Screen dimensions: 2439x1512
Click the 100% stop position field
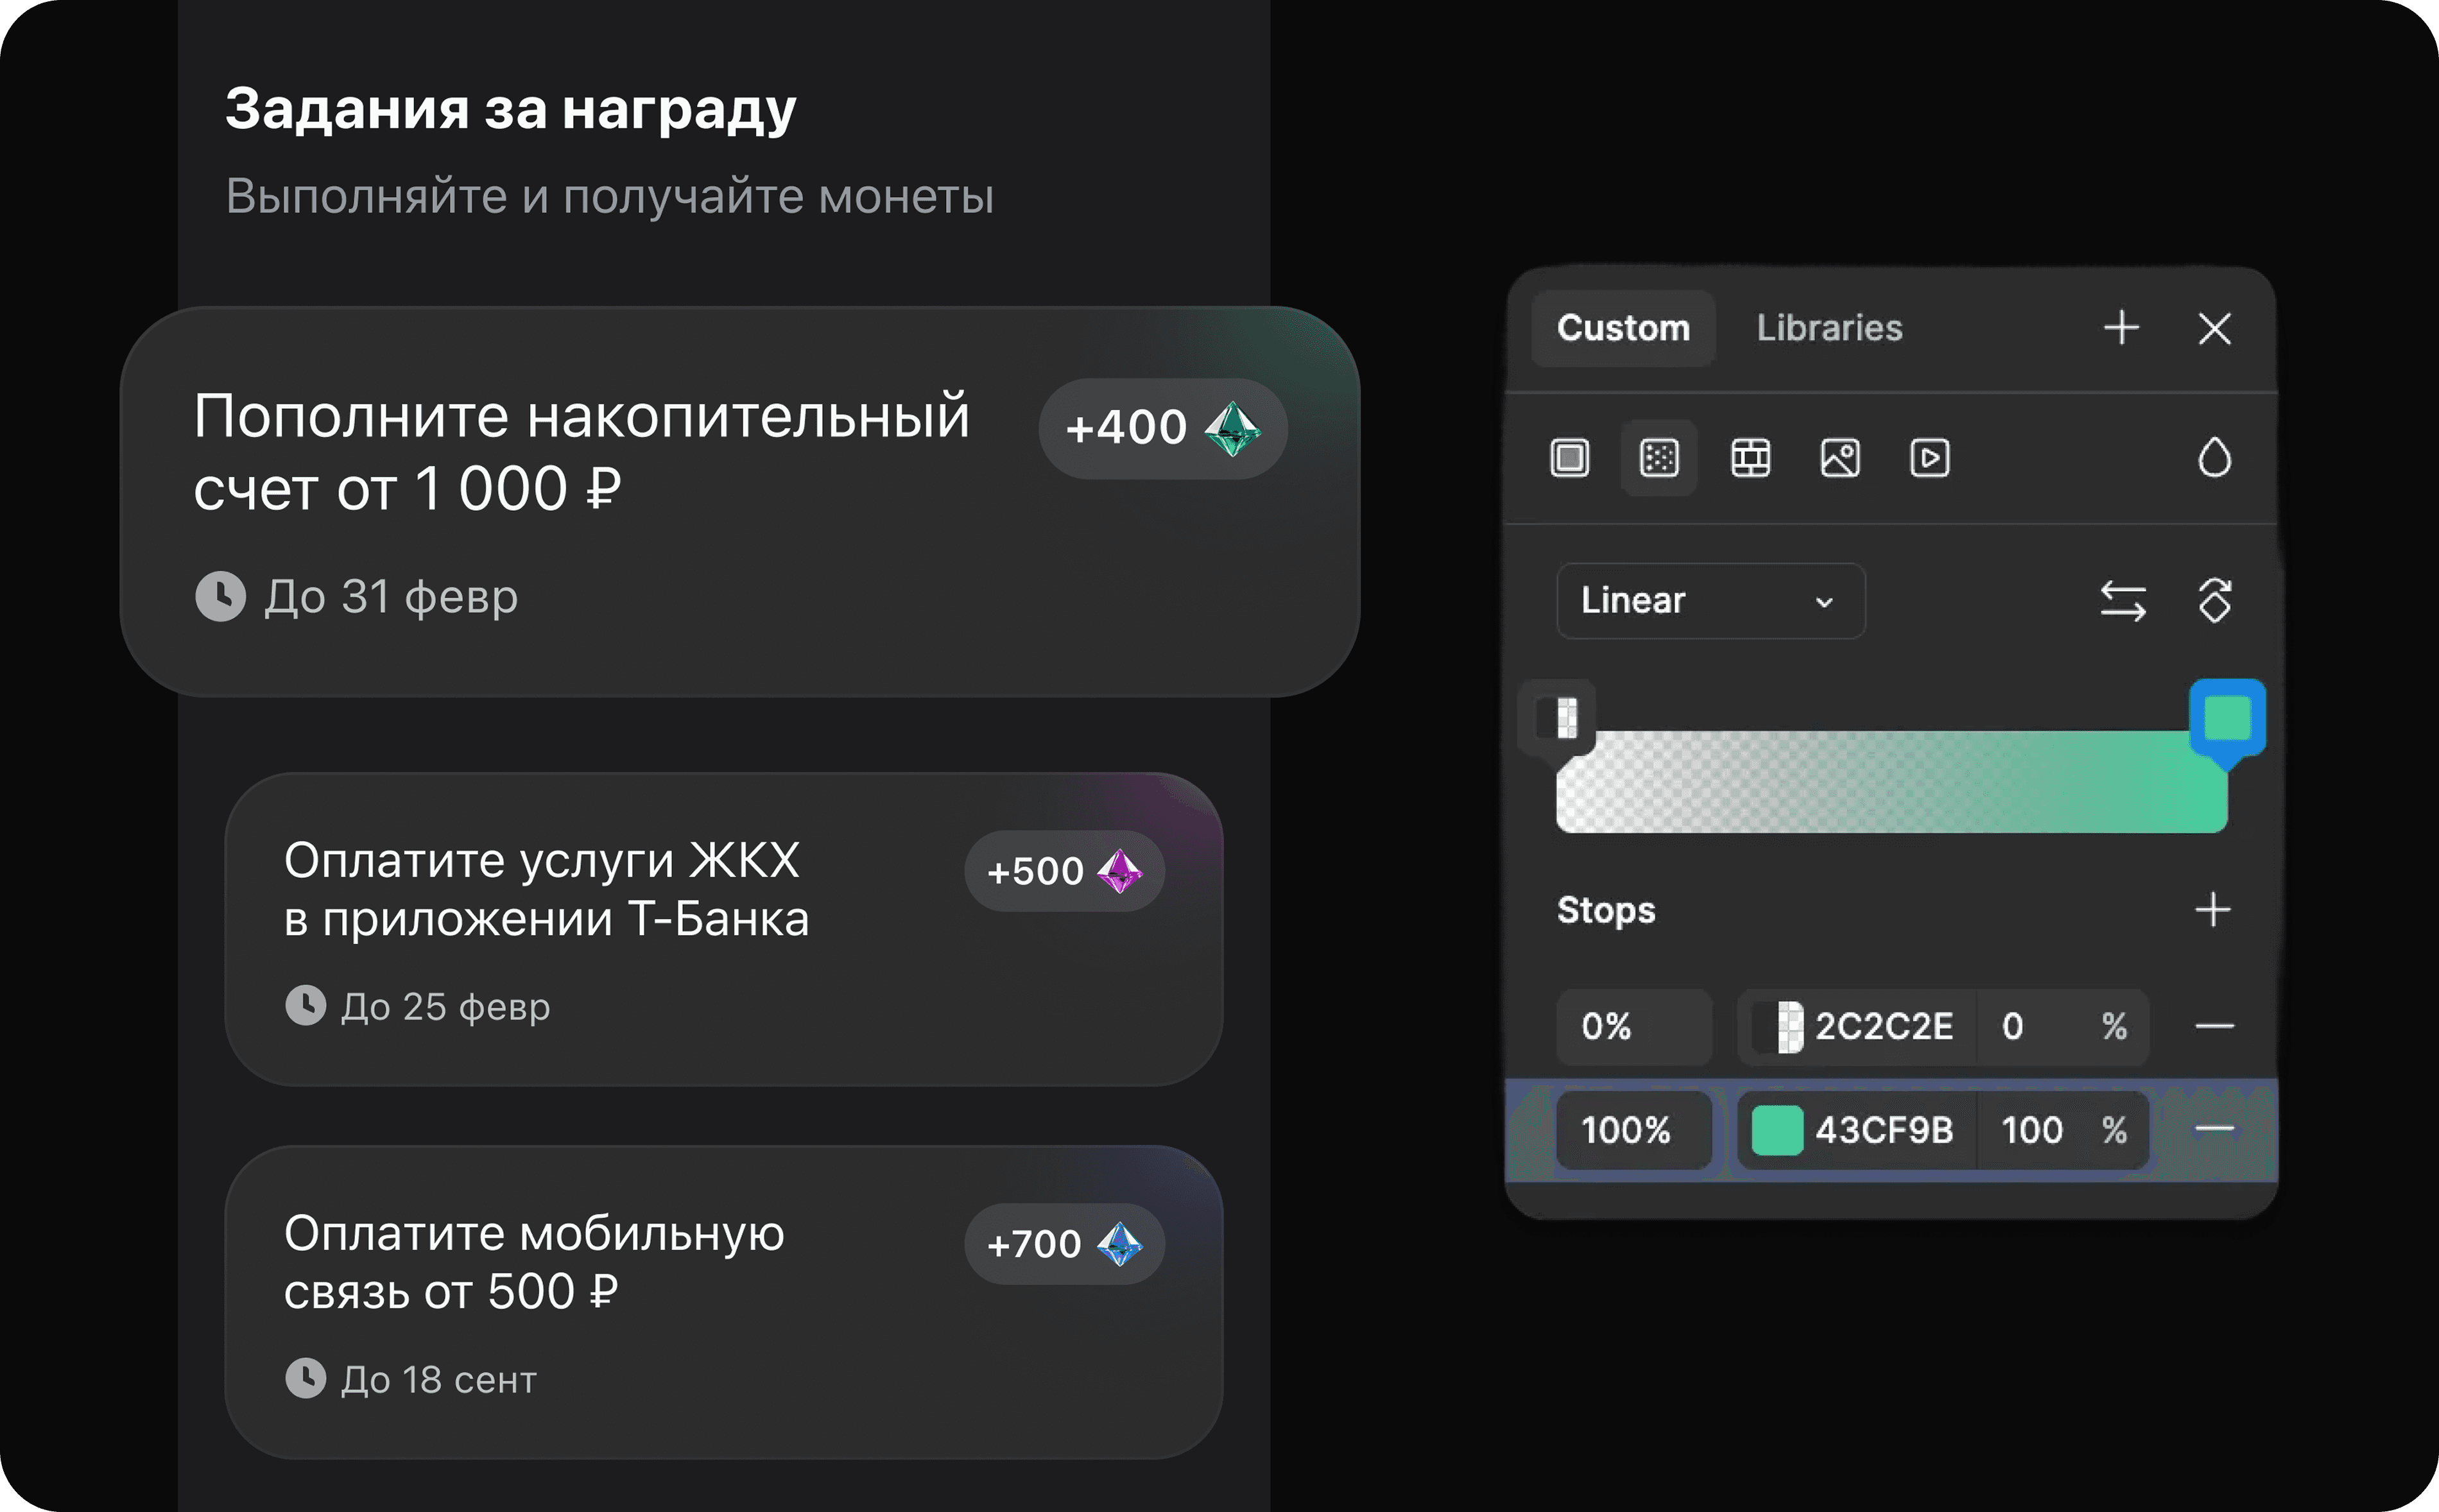(x=1632, y=1130)
